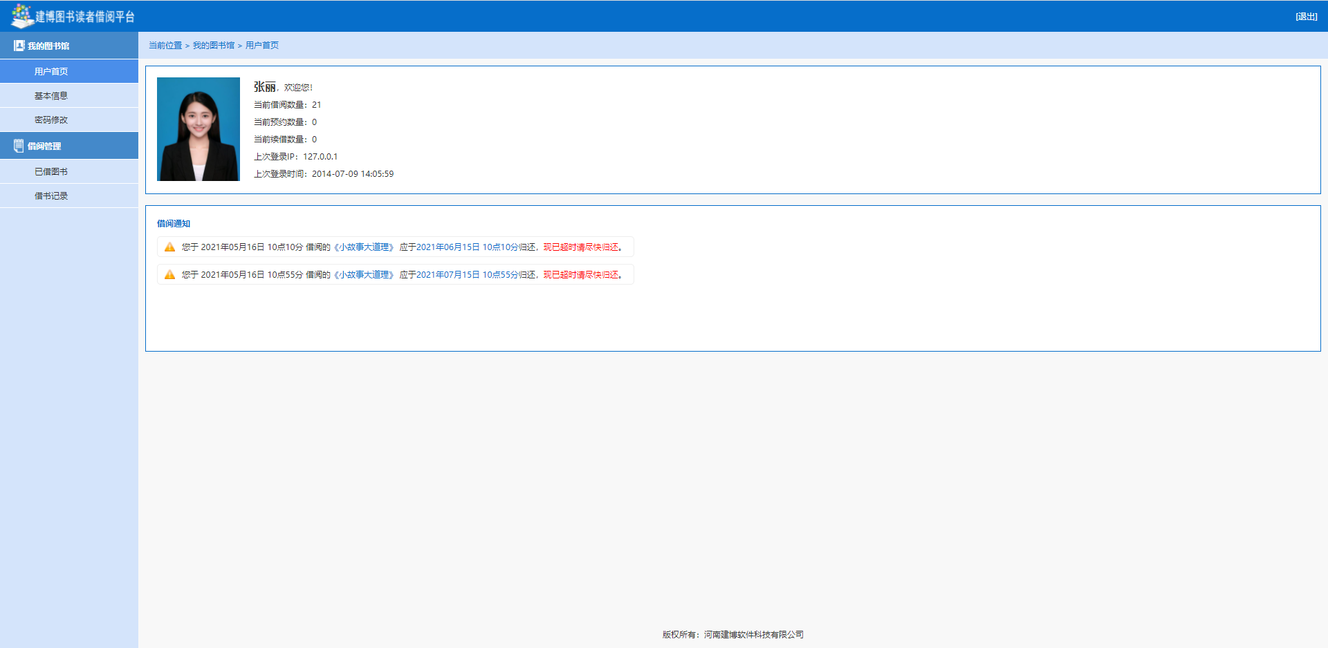Click the 退出 logout link
1328x648 pixels.
point(1306,17)
